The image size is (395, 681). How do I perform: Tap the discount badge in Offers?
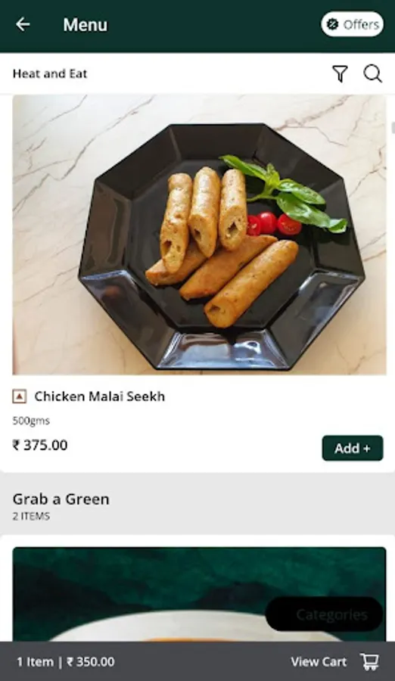click(332, 24)
